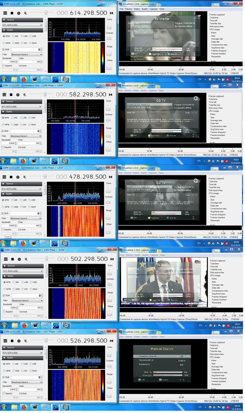Viewport: 245px width, 413px height.
Task: Open the hamburger menu in the SDR# 502.298.500 window
Action: [6, 259]
